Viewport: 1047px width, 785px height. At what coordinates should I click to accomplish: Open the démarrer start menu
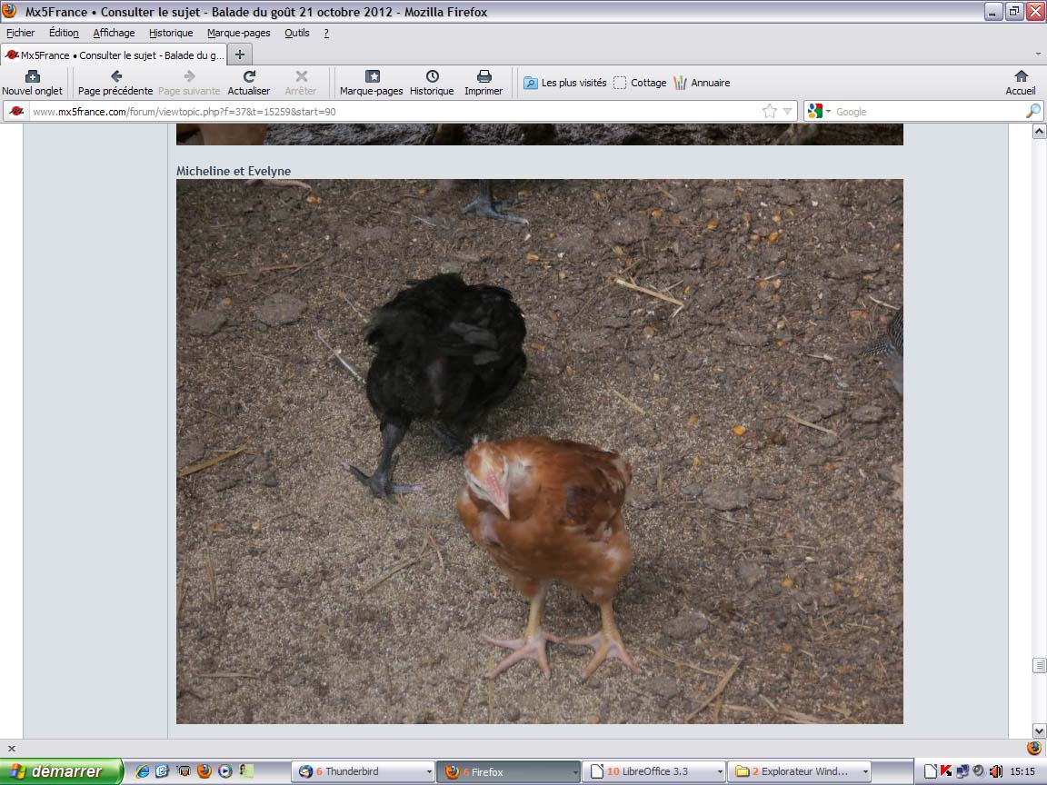tap(62, 771)
